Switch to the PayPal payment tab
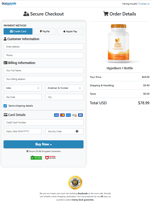This screenshot has height=203, width=152. click(x=45, y=31)
